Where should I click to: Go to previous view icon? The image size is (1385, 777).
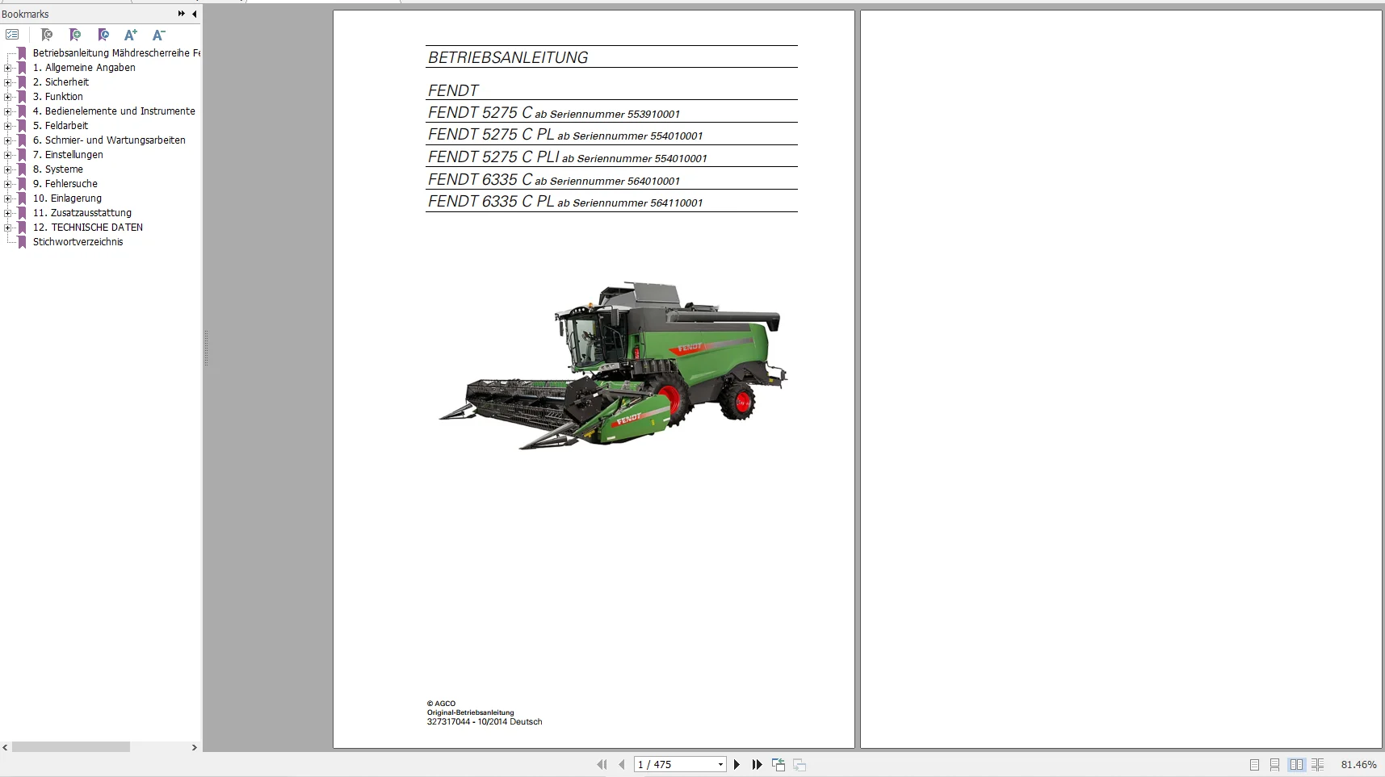(x=779, y=764)
